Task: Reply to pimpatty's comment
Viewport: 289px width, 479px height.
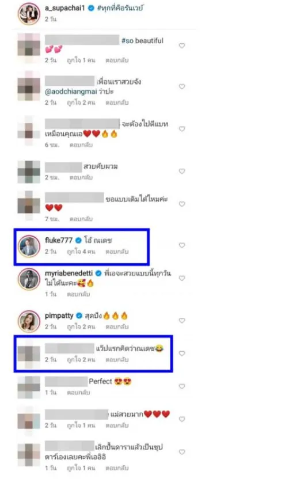Action: (x=117, y=327)
